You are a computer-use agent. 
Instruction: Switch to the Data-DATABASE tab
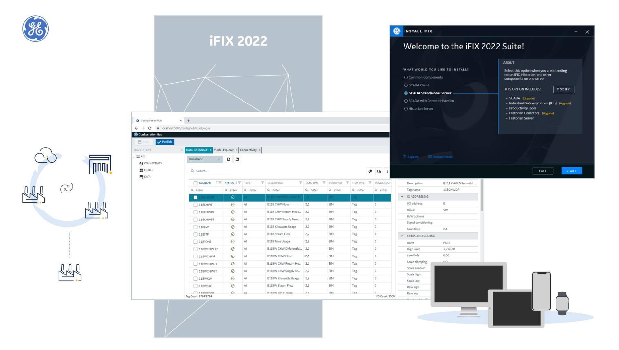(x=197, y=150)
